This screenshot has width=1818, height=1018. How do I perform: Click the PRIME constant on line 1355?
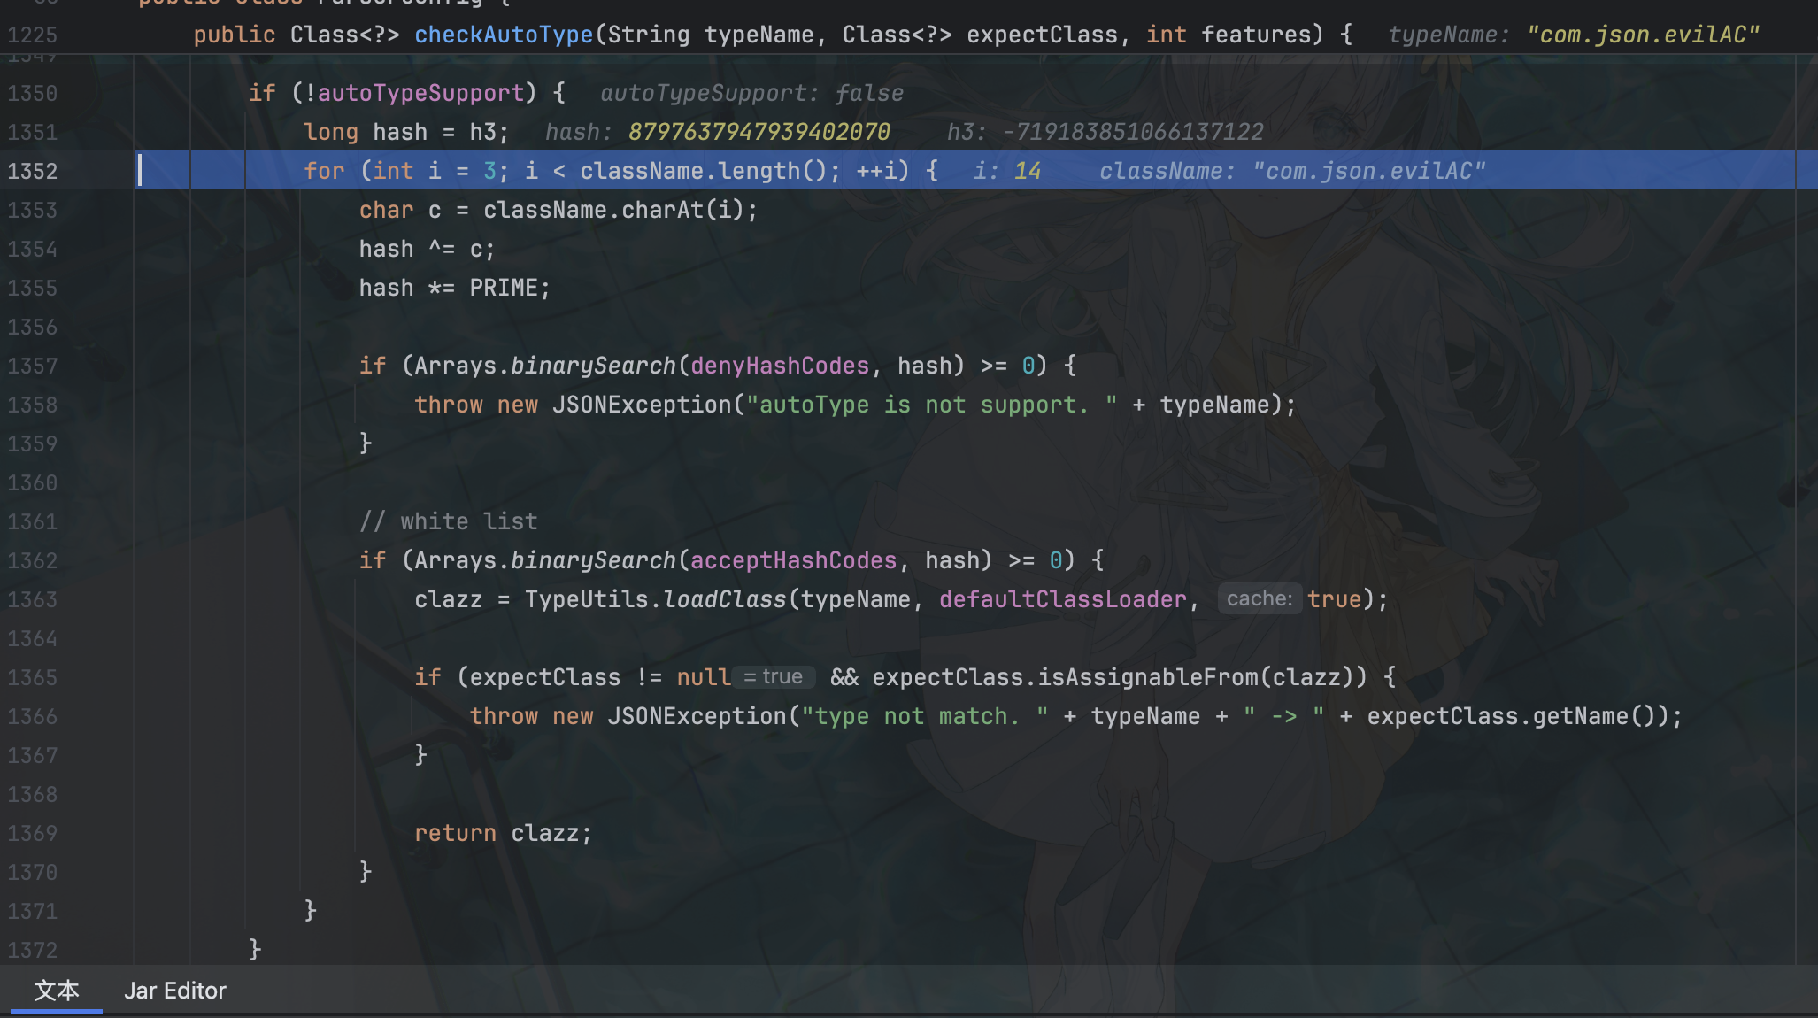(x=503, y=288)
